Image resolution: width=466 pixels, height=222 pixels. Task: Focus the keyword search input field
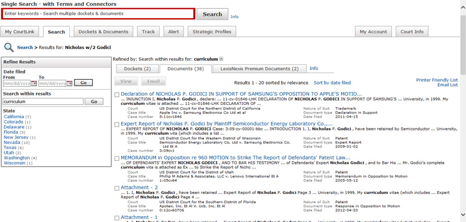click(98, 13)
